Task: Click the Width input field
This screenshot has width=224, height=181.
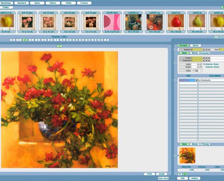Action: [x=197, y=64]
